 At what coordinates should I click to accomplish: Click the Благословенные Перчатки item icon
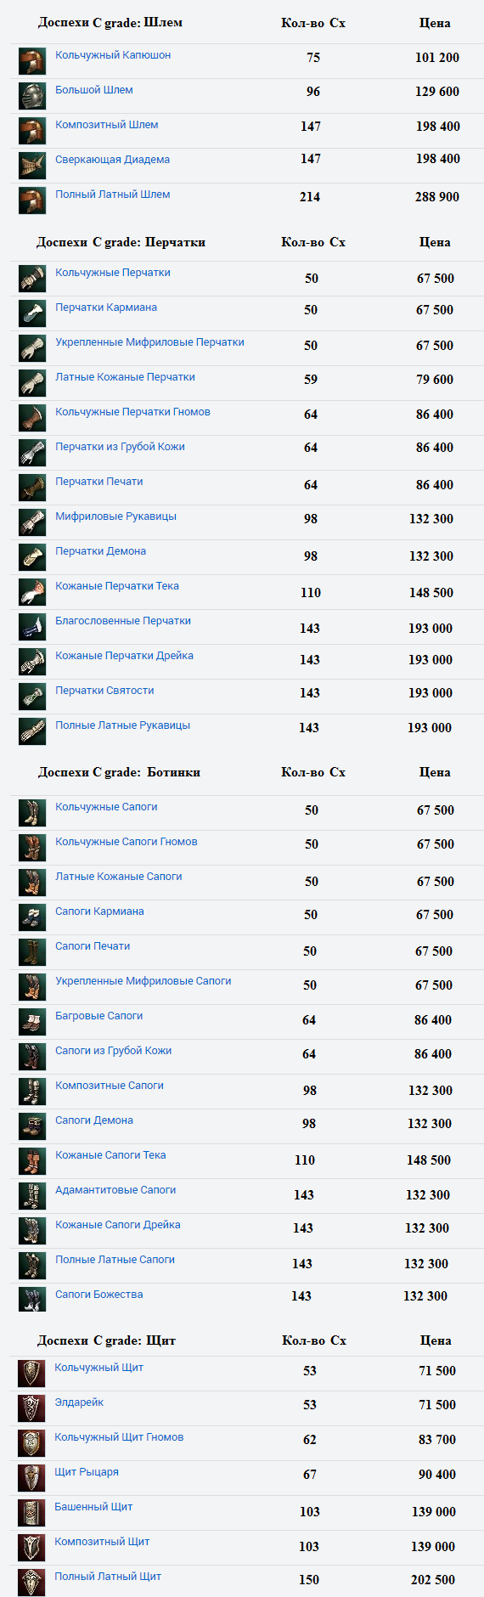click(32, 627)
